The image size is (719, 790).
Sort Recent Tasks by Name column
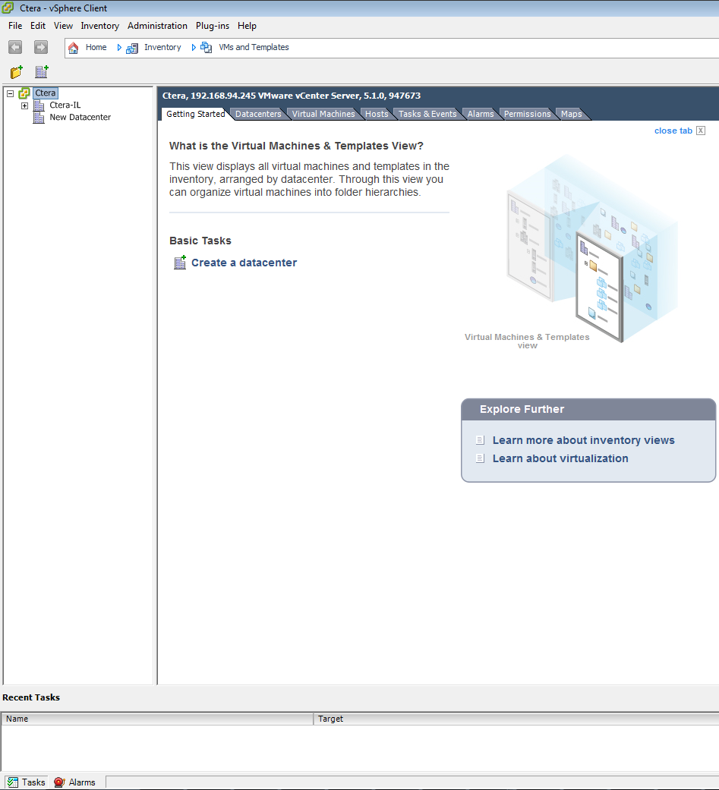tap(157, 719)
